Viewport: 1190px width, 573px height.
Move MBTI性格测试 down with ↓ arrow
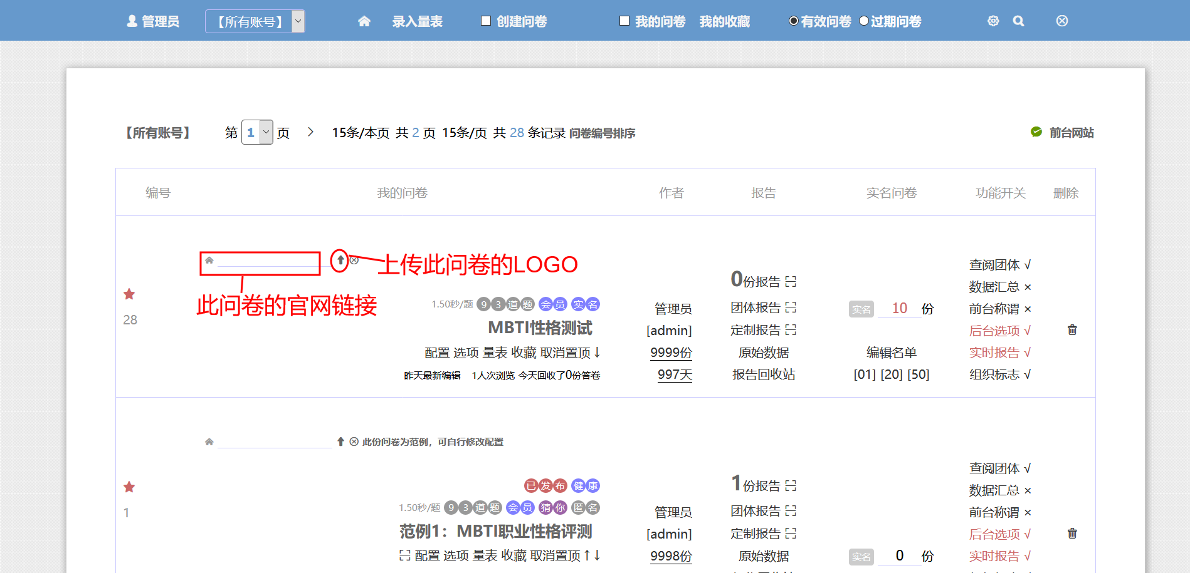pos(598,352)
